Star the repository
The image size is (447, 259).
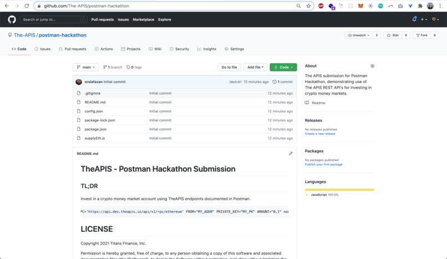coord(393,35)
